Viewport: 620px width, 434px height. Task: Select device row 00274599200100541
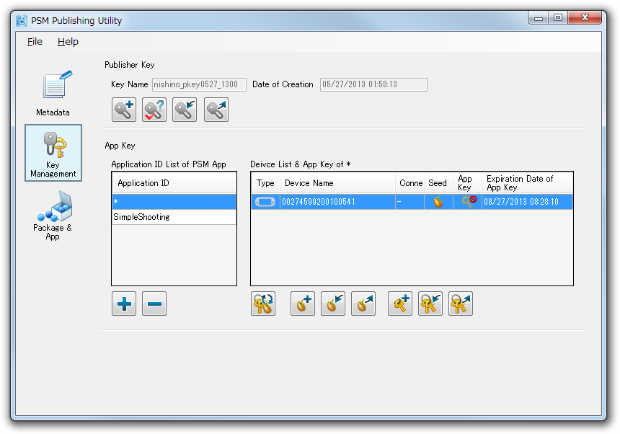pos(339,202)
